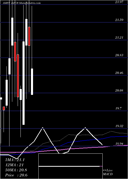Click the long red candlestick between 20.0 and 20.9
128x179 pixels.
tap(18, 76)
